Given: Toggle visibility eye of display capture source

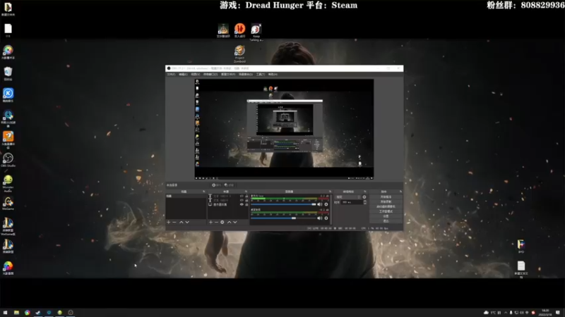Looking at the screenshot, I should tap(242, 204).
